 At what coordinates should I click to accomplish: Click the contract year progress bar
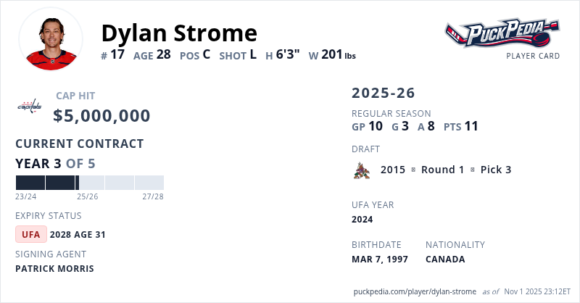click(x=89, y=183)
